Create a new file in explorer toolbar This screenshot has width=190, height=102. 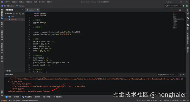click(14, 13)
